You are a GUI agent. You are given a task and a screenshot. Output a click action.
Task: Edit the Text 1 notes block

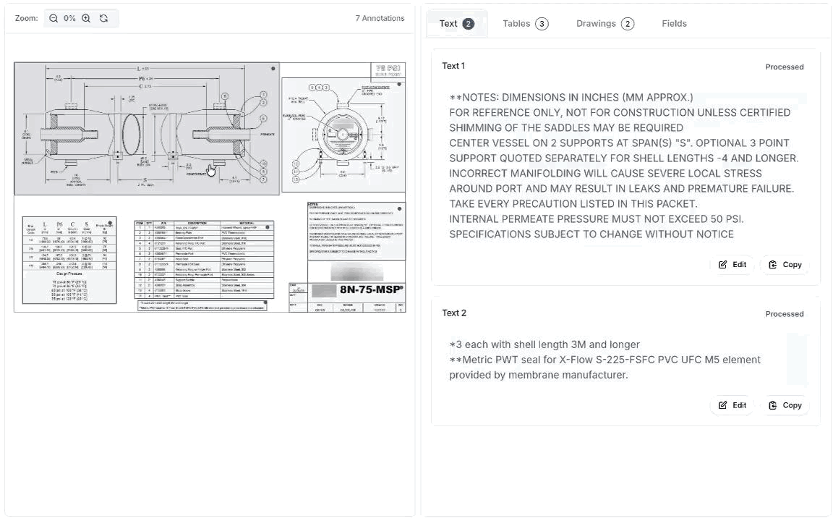tap(732, 265)
